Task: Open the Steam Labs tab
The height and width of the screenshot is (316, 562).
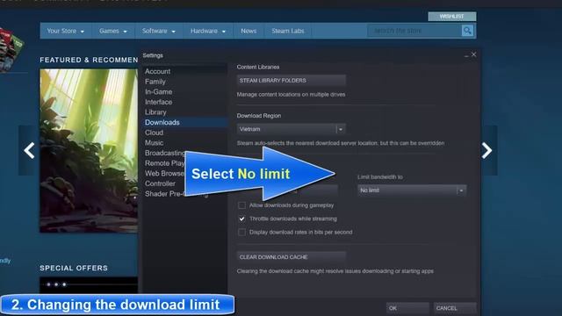Action: pos(288,32)
